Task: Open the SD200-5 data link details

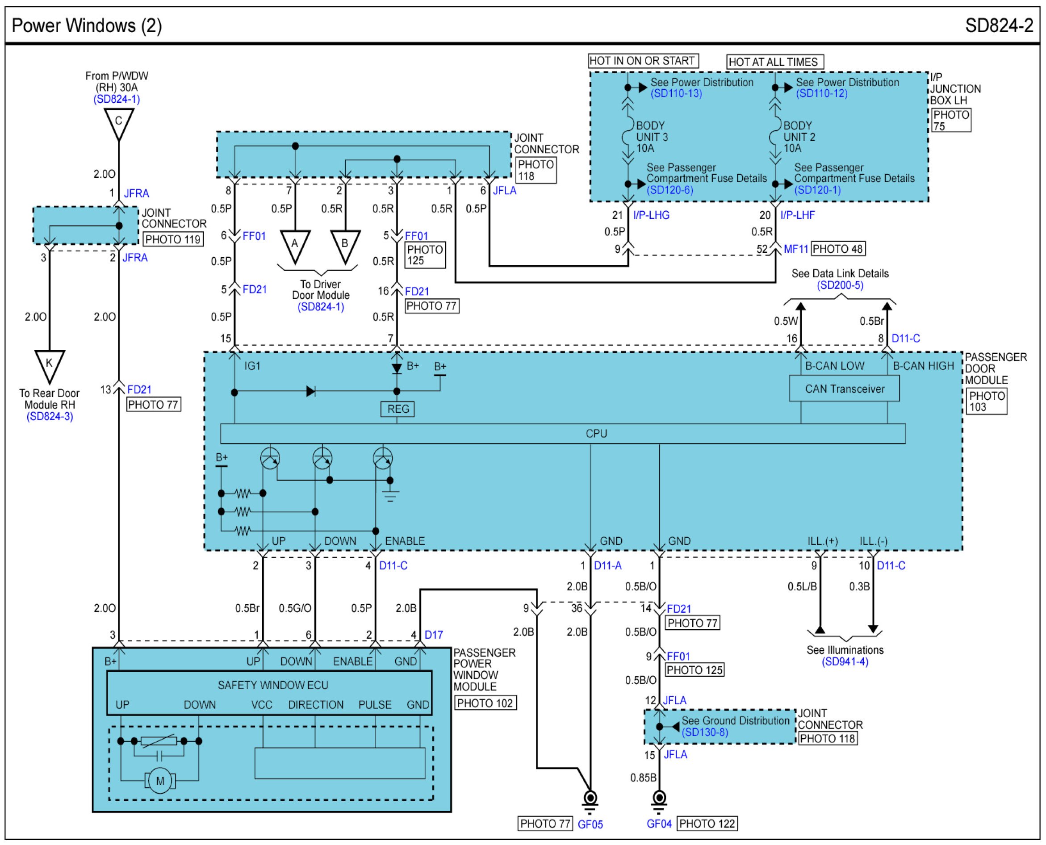Action: point(840,285)
